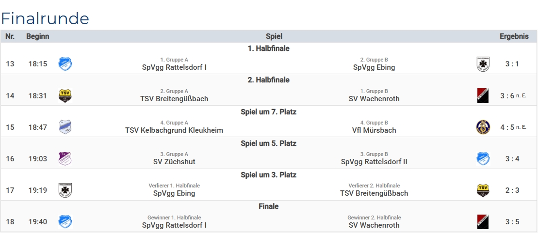Open SV Wachenroth logo in the Finale row
538x233 pixels.
(483, 221)
